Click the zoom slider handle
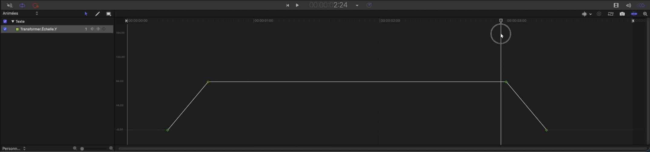Viewport: 650px width, 152px height. [82, 149]
